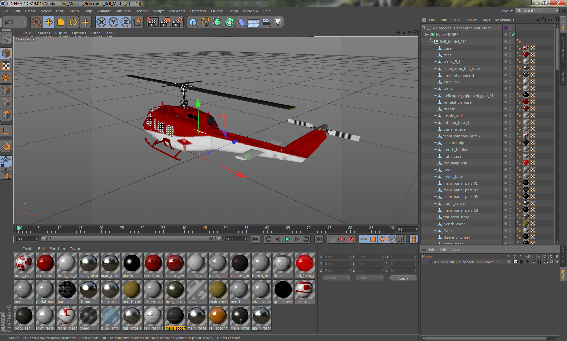Add a Camera object
The height and width of the screenshot is (341, 567).
pyautogui.click(x=266, y=22)
